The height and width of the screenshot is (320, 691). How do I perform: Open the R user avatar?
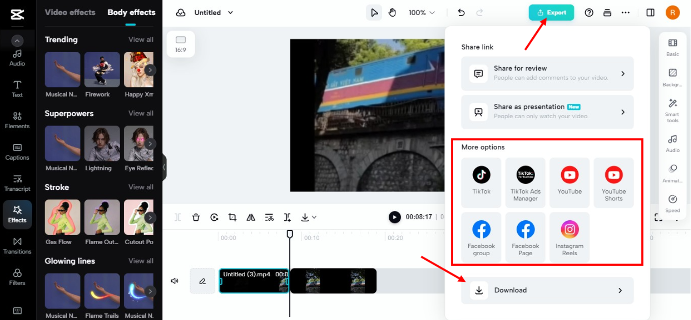pos(673,13)
